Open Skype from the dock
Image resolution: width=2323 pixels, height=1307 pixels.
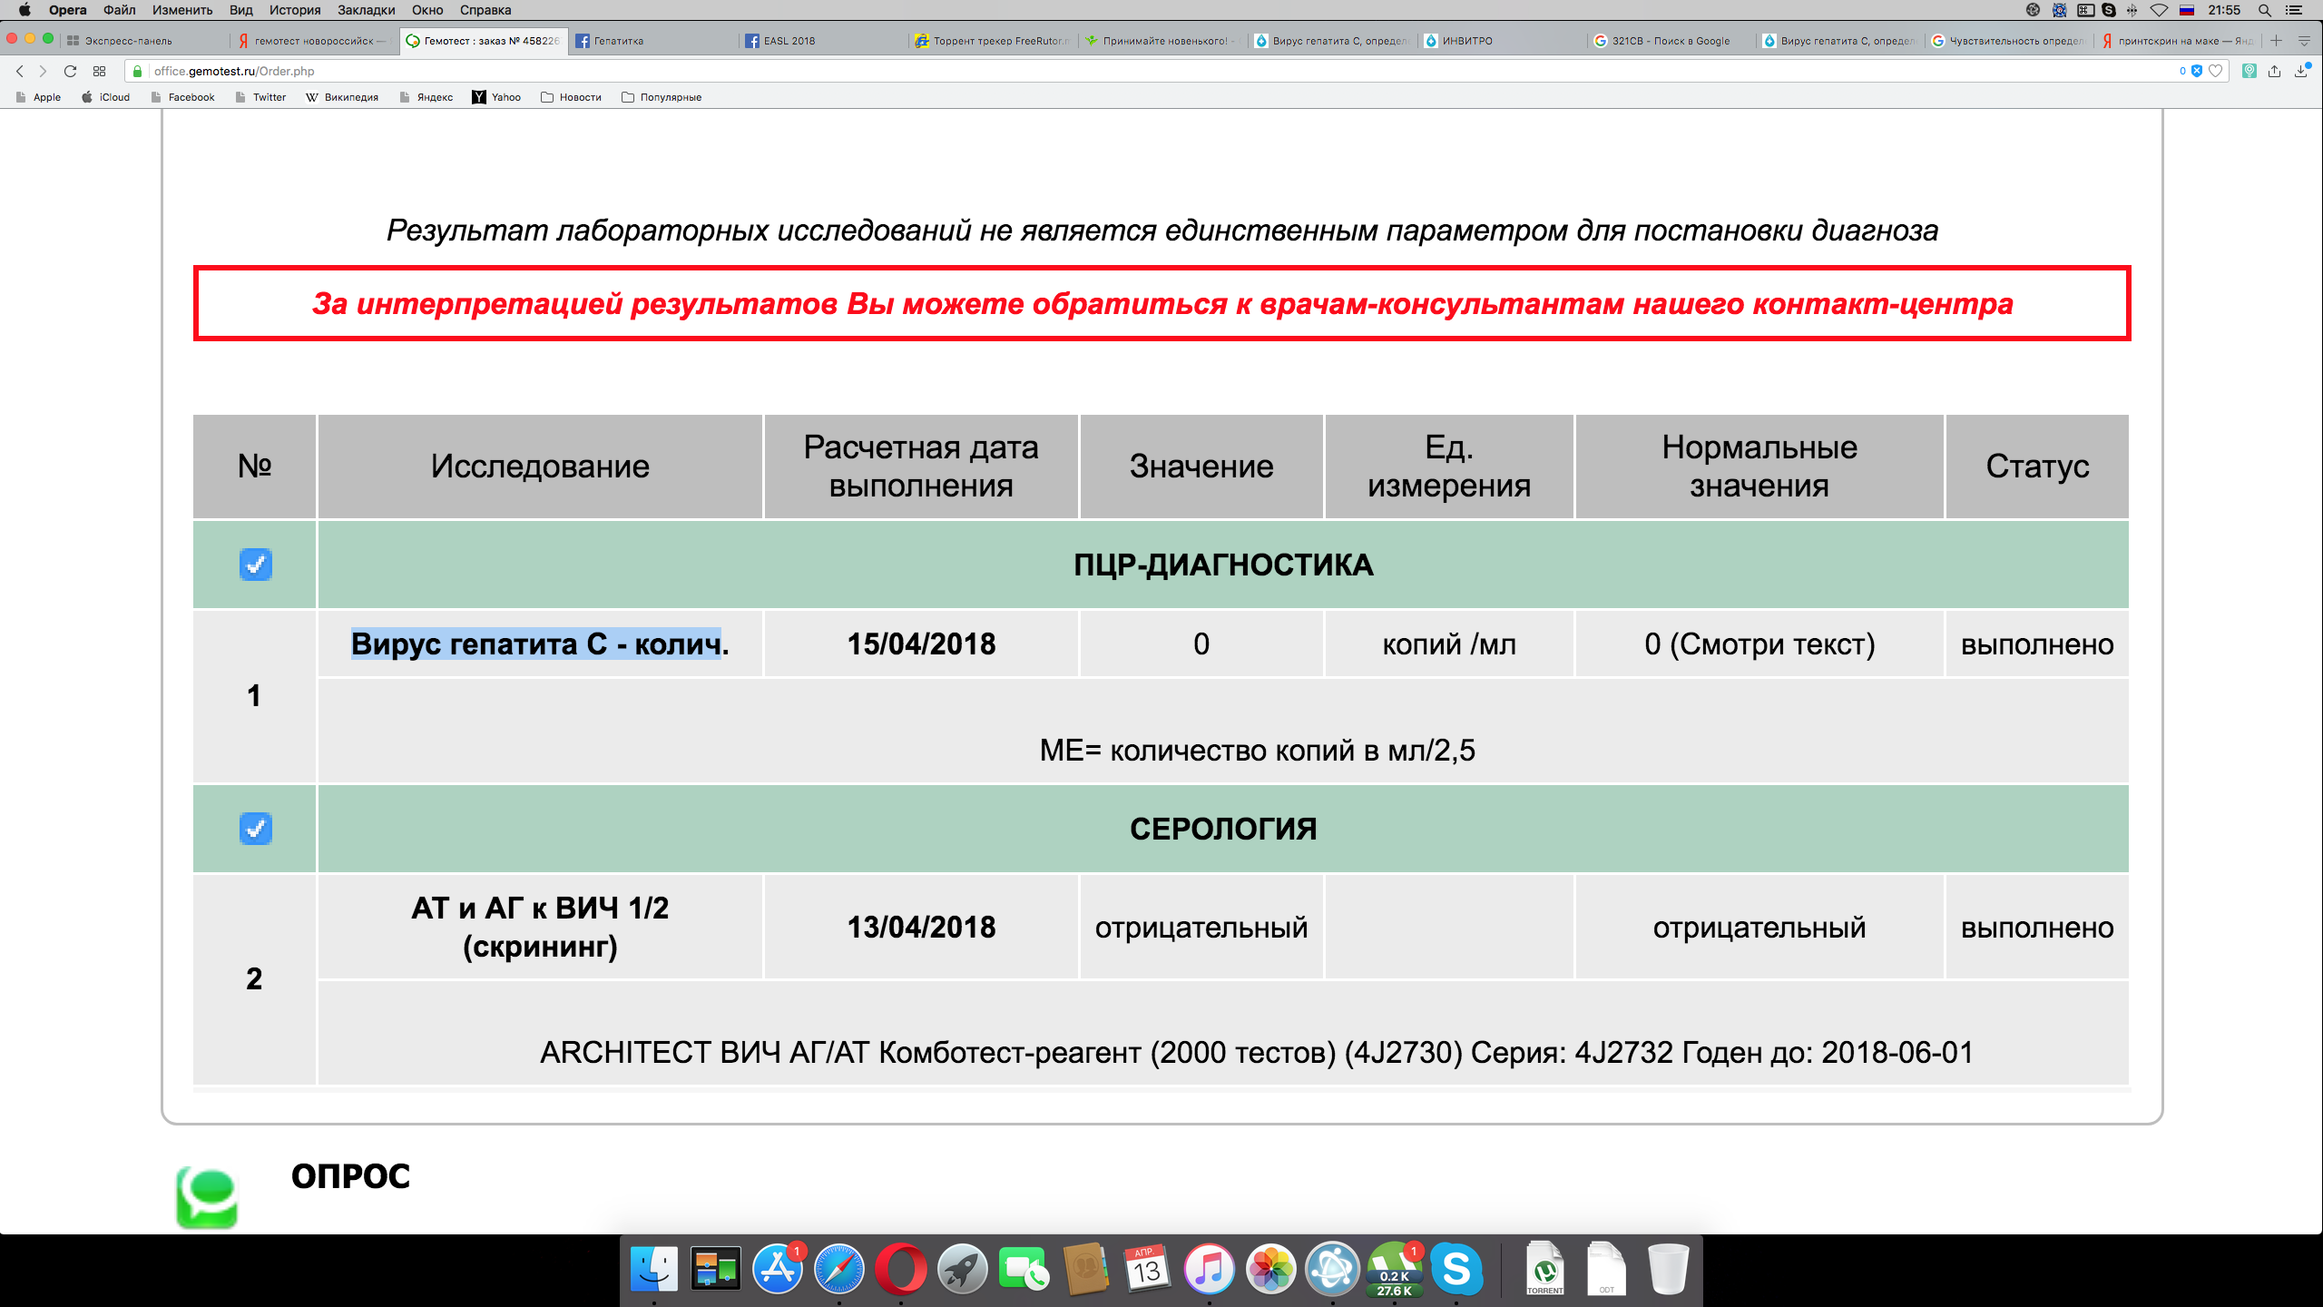coord(1455,1269)
